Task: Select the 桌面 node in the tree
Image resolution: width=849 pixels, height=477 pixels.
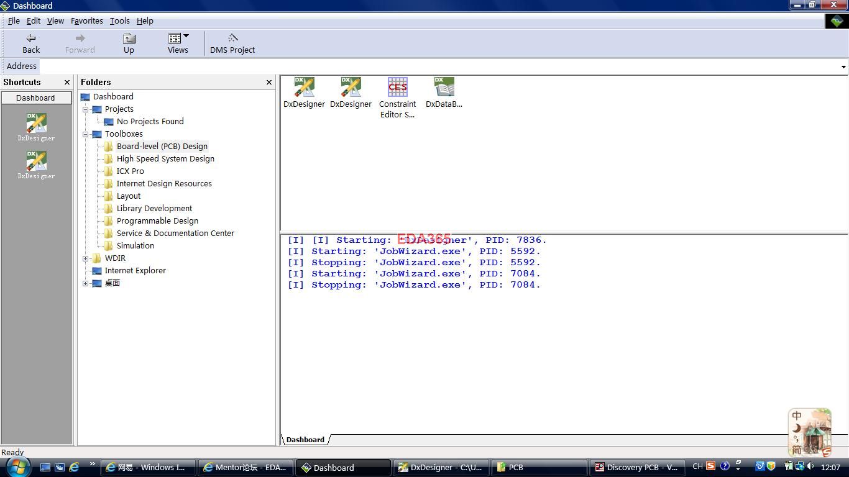Action: (x=112, y=283)
